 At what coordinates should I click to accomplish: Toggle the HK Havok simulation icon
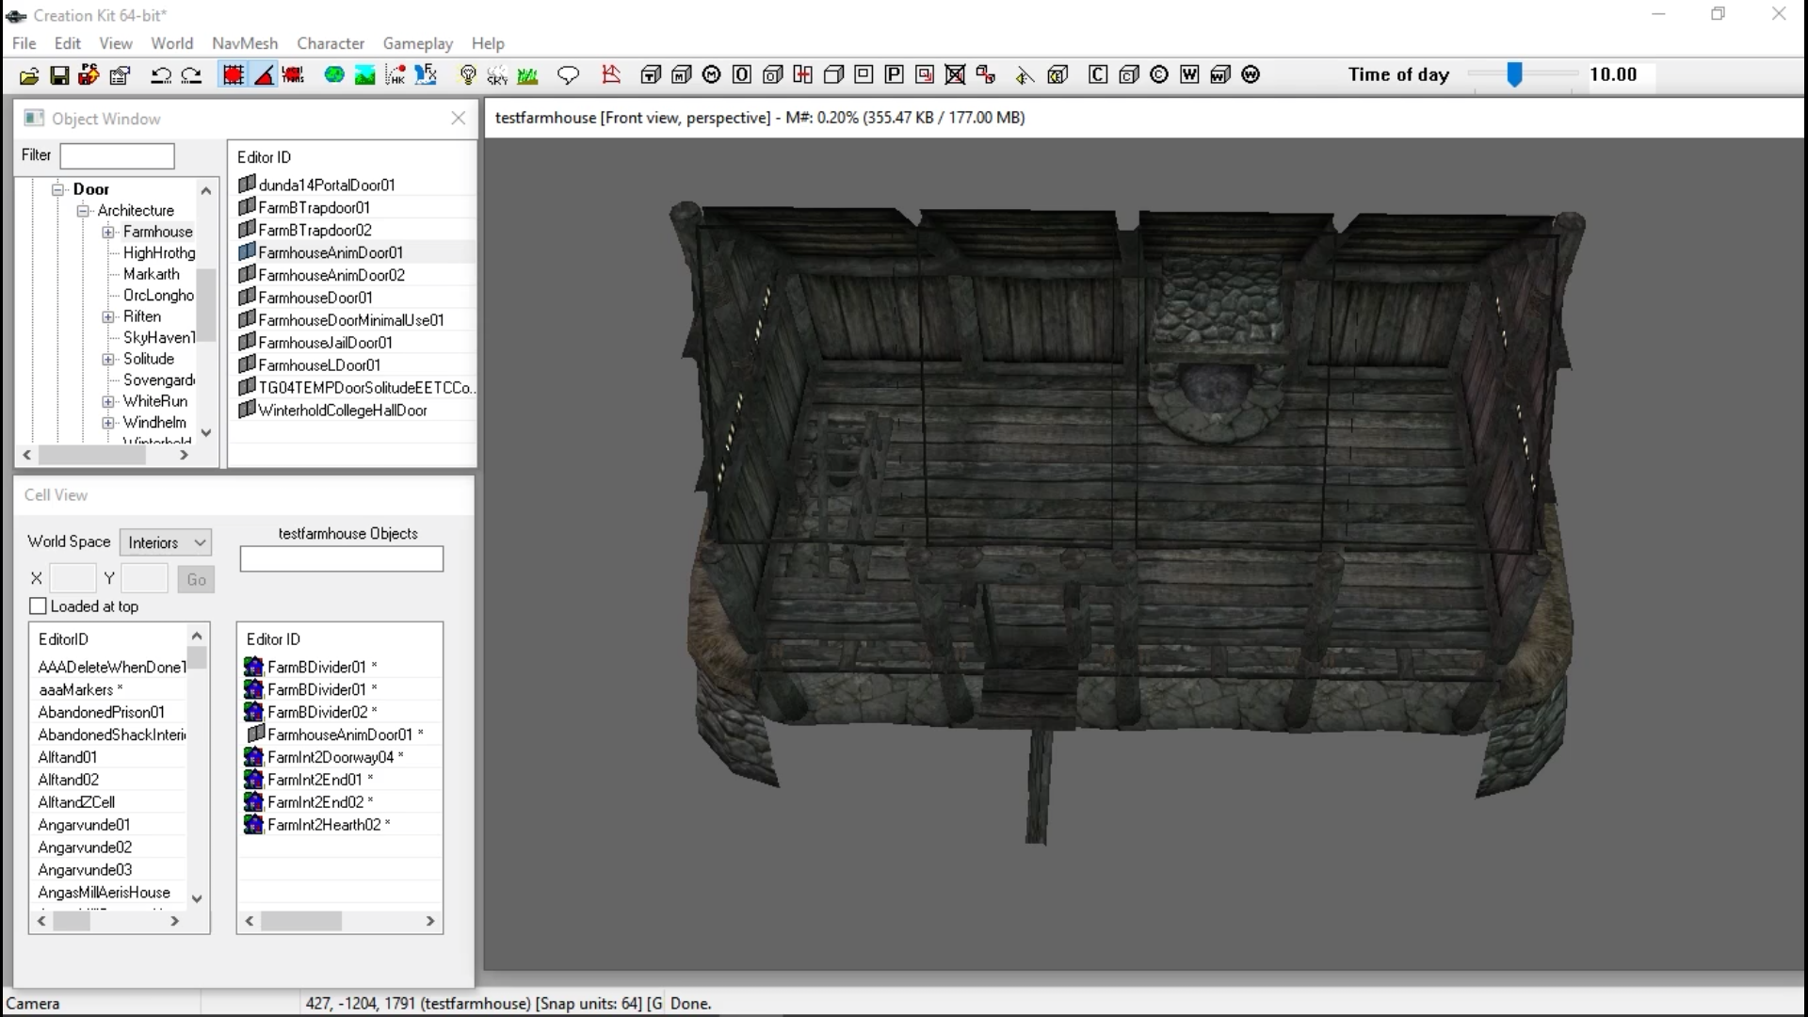point(395,75)
